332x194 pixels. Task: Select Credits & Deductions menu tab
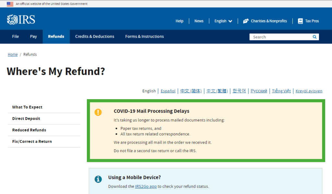pyautogui.click(x=95, y=36)
